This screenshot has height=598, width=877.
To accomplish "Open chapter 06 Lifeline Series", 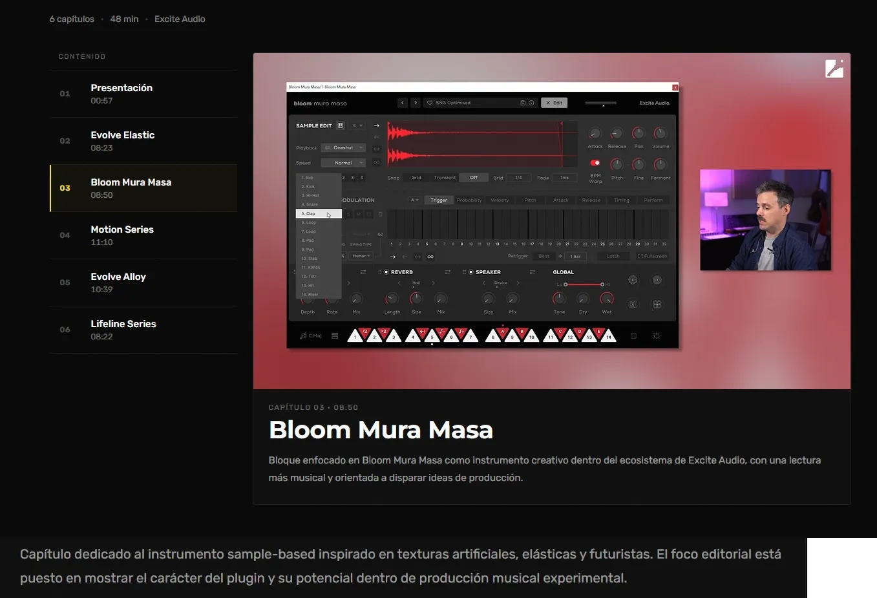I will [x=143, y=330].
